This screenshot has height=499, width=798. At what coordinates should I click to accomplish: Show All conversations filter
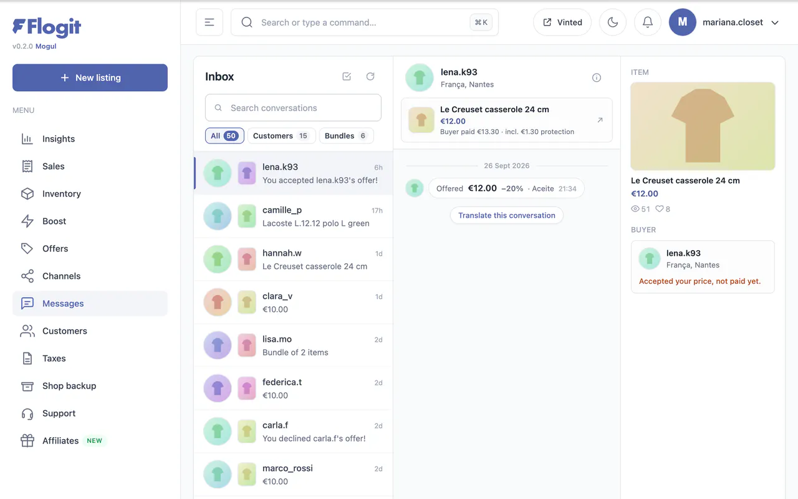tap(224, 136)
